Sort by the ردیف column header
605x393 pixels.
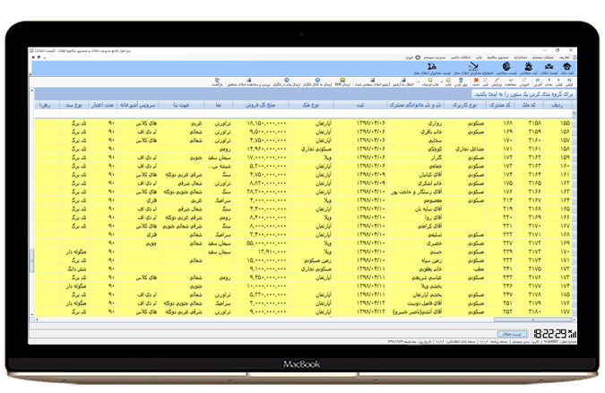557,105
